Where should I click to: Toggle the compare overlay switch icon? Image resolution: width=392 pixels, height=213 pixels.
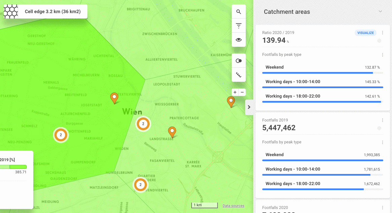coord(239,61)
